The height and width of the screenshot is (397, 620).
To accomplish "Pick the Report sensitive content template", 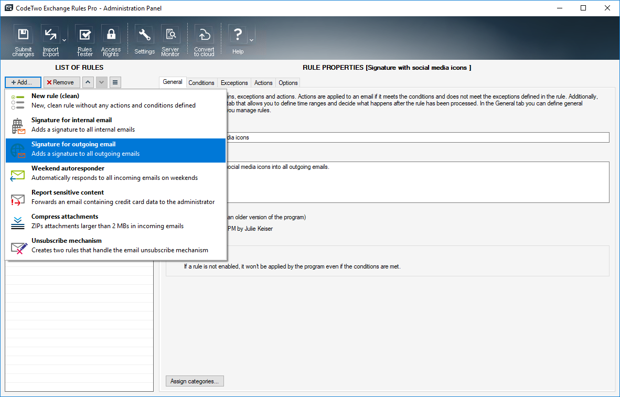I will (115, 199).
